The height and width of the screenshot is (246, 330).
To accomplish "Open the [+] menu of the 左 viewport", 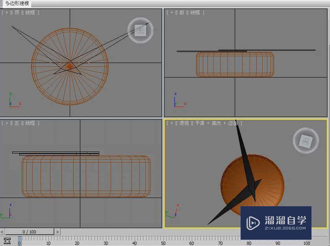I will pyautogui.click(x=7, y=123).
